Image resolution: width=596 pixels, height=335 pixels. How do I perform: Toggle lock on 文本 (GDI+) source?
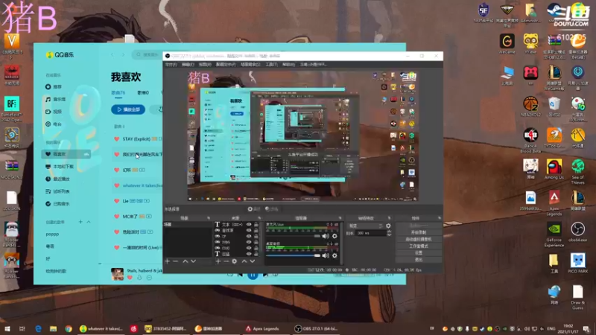point(256,225)
